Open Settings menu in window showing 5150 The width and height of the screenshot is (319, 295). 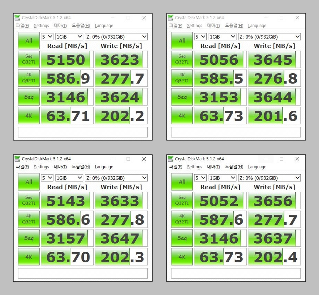click(x=41, y=26)
